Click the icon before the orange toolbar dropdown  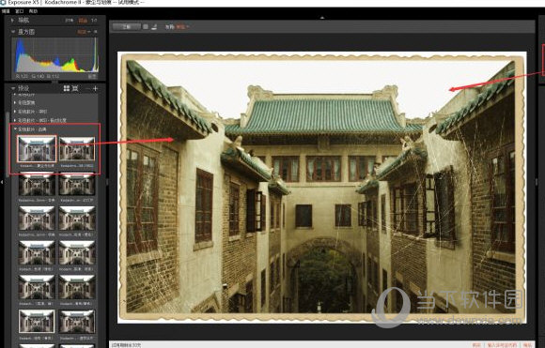154,26
